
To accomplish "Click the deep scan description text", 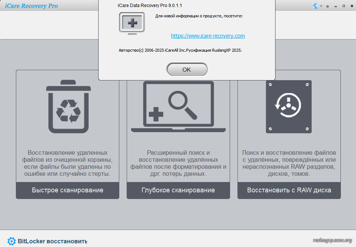I will (178, 163).
